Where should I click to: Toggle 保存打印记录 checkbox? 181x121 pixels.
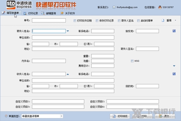(97, 21)
